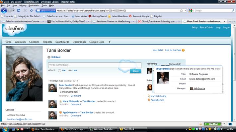Click the Firefox back arrow button
The width and height of the screenshot is (236, 132).
click(4, 11)
